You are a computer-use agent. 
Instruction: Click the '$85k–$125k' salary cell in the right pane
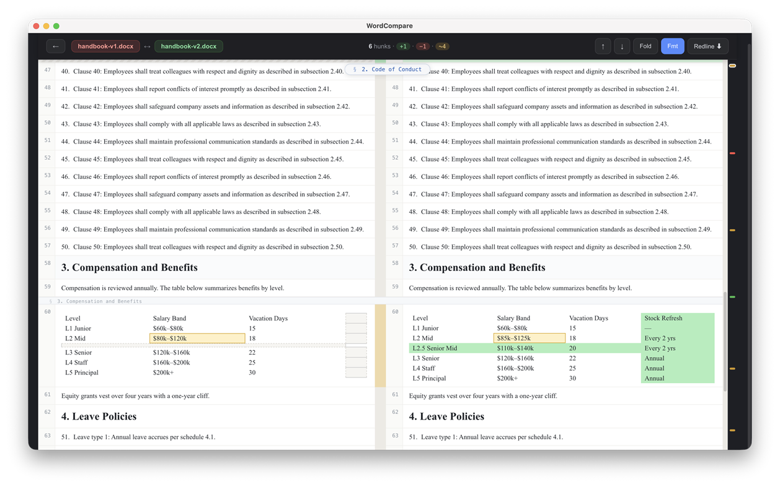pos(529,338)
